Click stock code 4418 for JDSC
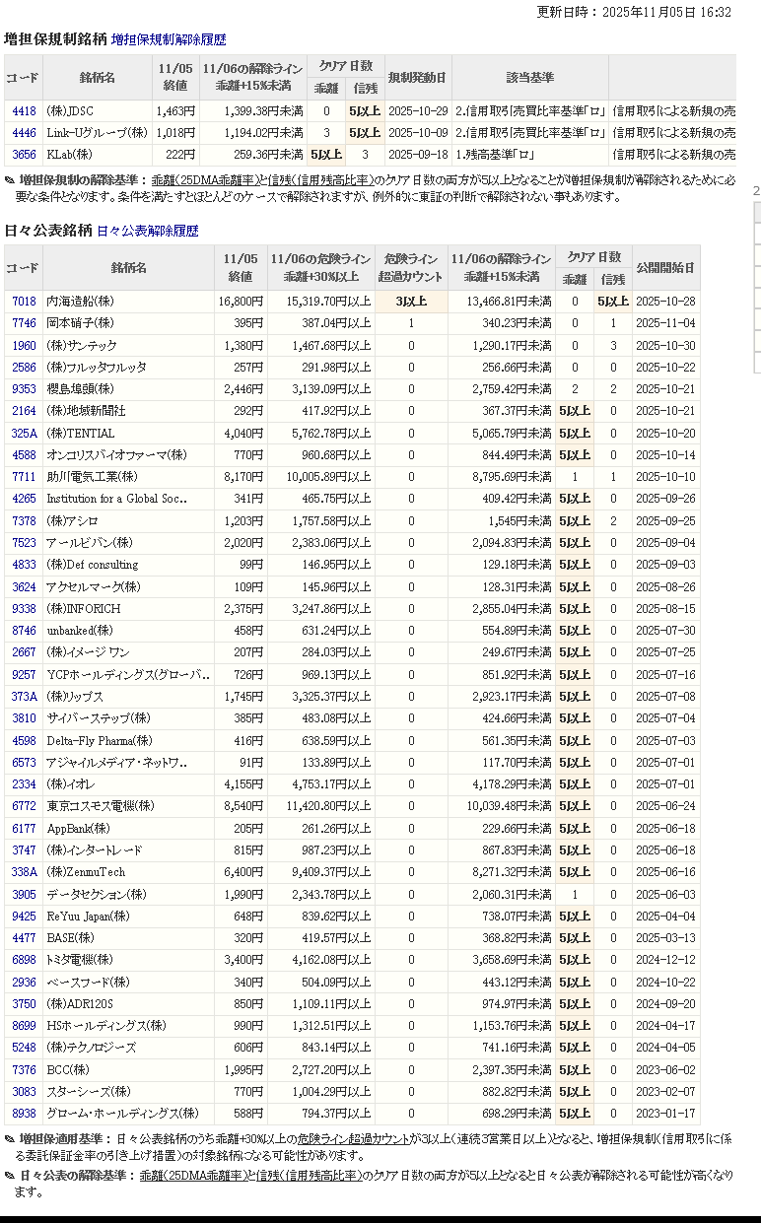 click(x=24, y=111)
